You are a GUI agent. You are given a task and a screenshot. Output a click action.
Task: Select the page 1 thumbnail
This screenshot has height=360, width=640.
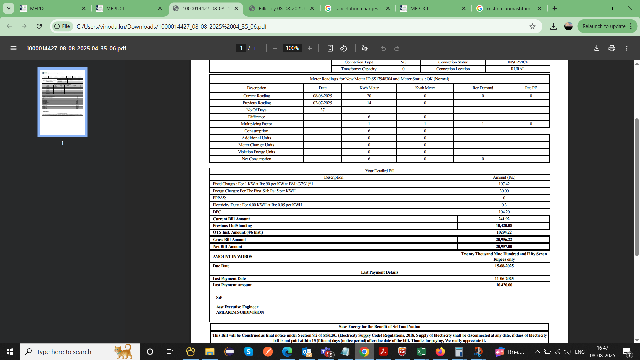coord(62,102)
